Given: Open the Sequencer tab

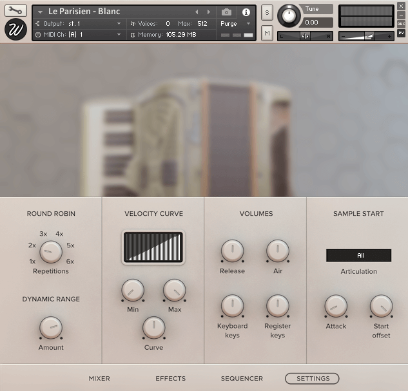Looking at the screenshot, I should (242, 379).
